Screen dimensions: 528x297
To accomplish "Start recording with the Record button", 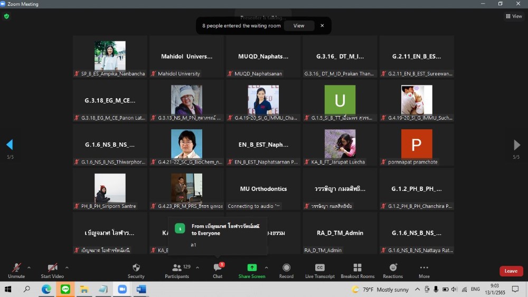I will pyautogui.click(x=286, y=268).
